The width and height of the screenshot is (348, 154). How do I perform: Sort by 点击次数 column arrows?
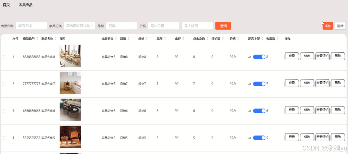[x=207, y=39]
